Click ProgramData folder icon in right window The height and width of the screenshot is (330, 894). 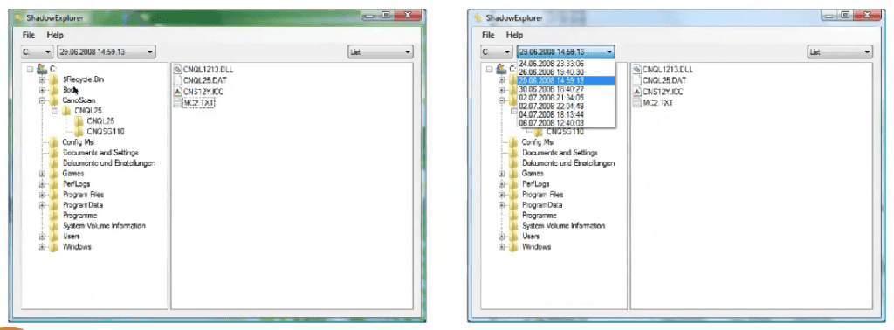coord(514,204)
